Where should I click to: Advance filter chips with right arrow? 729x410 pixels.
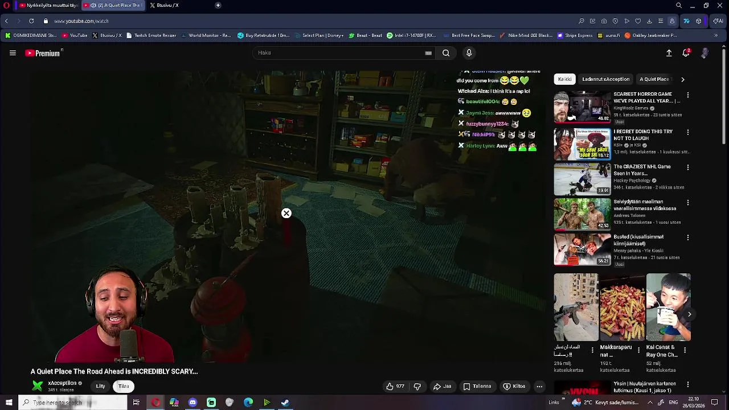[682, 79]
